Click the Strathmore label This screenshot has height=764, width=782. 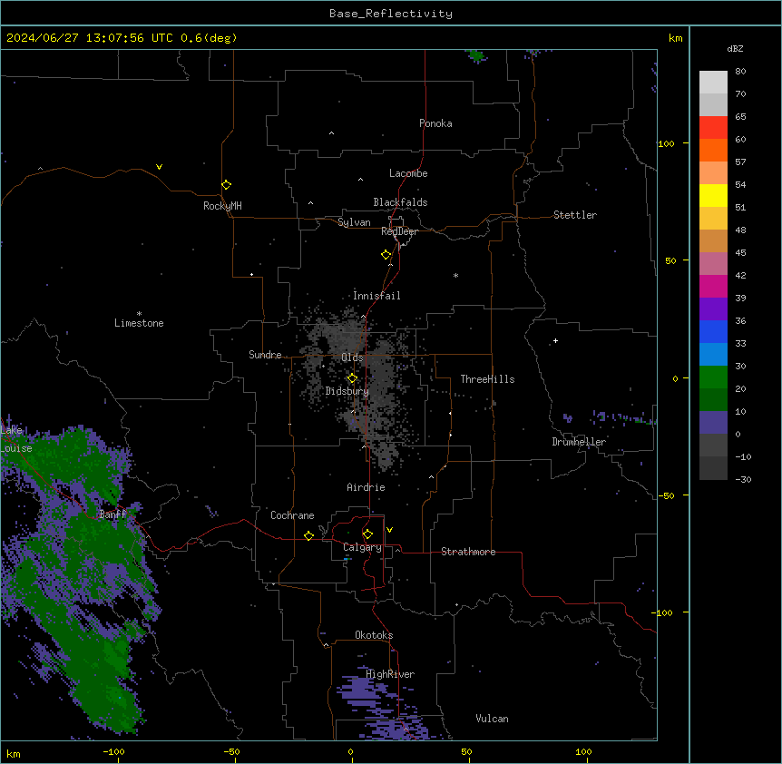[468, 552]
